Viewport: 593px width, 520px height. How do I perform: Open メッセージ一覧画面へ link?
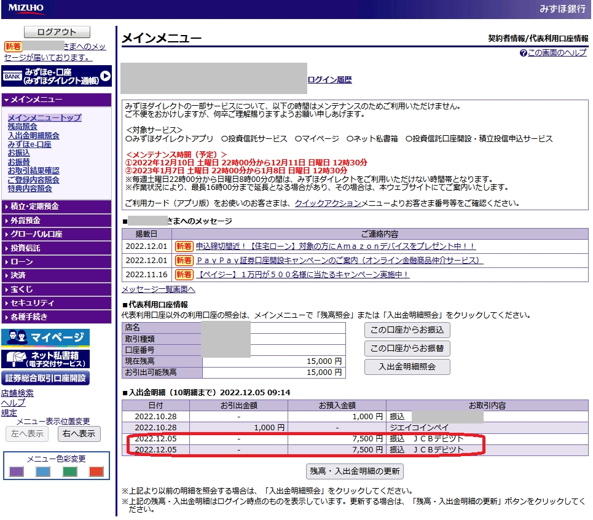159,290
